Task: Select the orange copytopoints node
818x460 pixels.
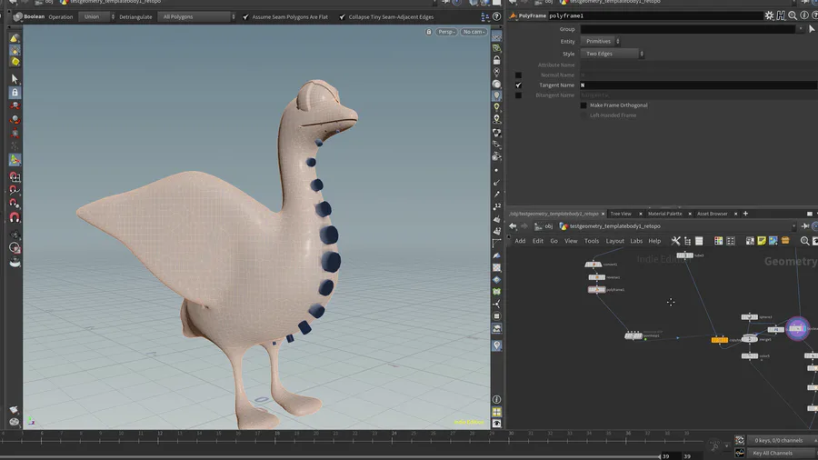Action: (720, 340)
